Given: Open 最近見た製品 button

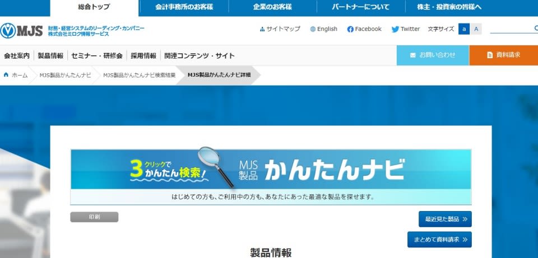Looking at the screenshot, I should coord(445,219).
